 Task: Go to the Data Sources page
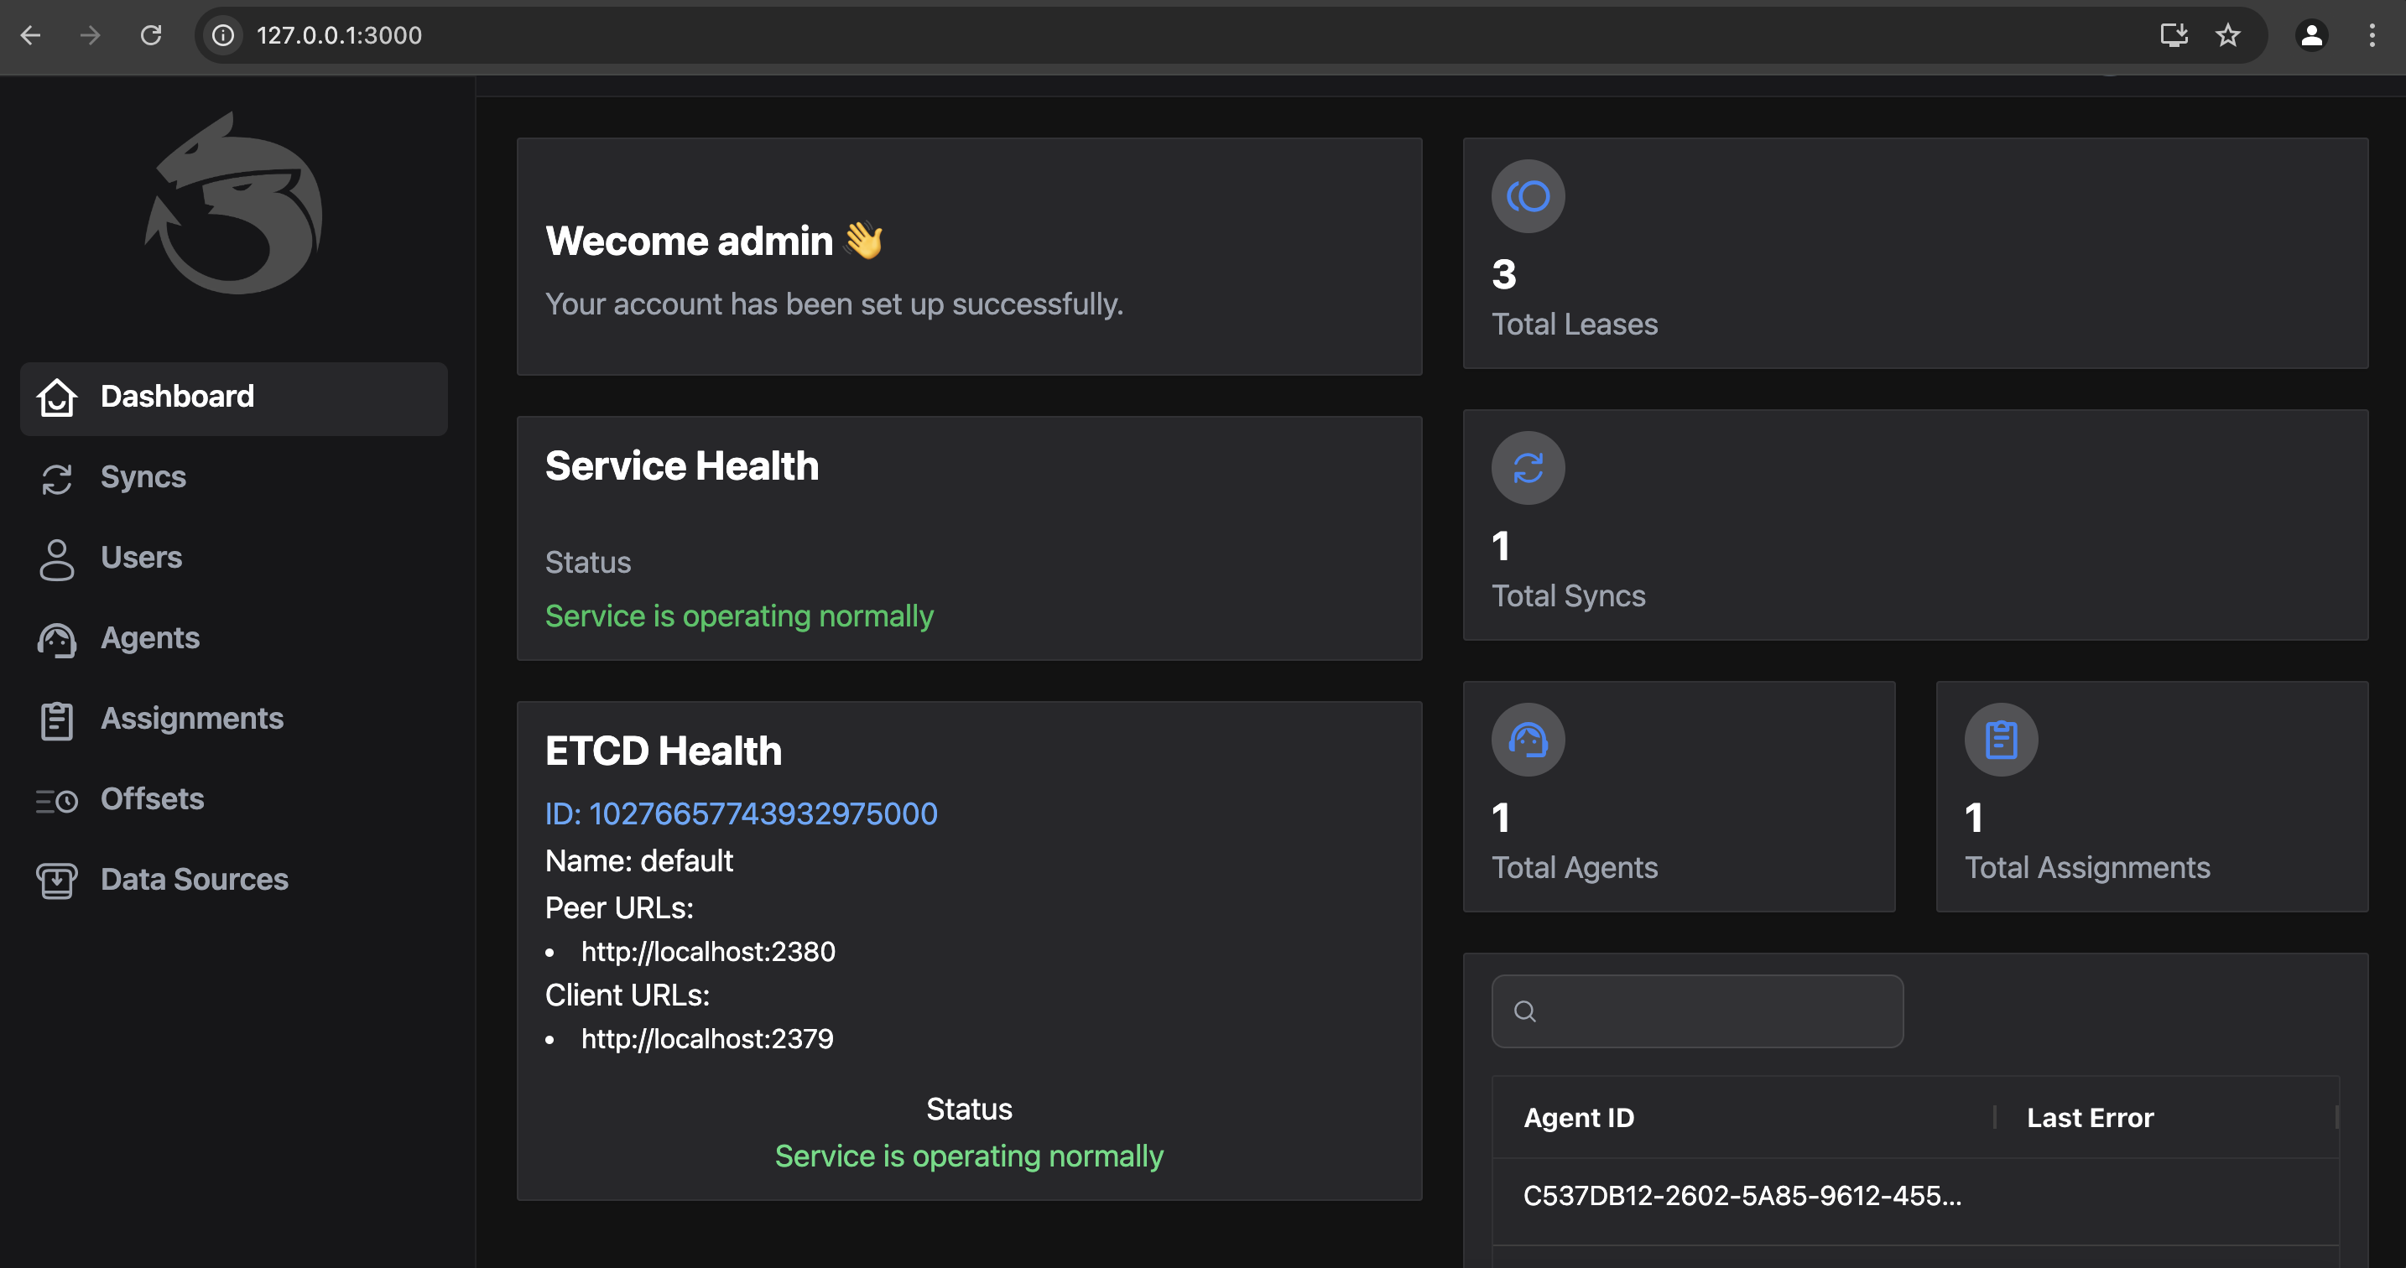click(193, 880)
